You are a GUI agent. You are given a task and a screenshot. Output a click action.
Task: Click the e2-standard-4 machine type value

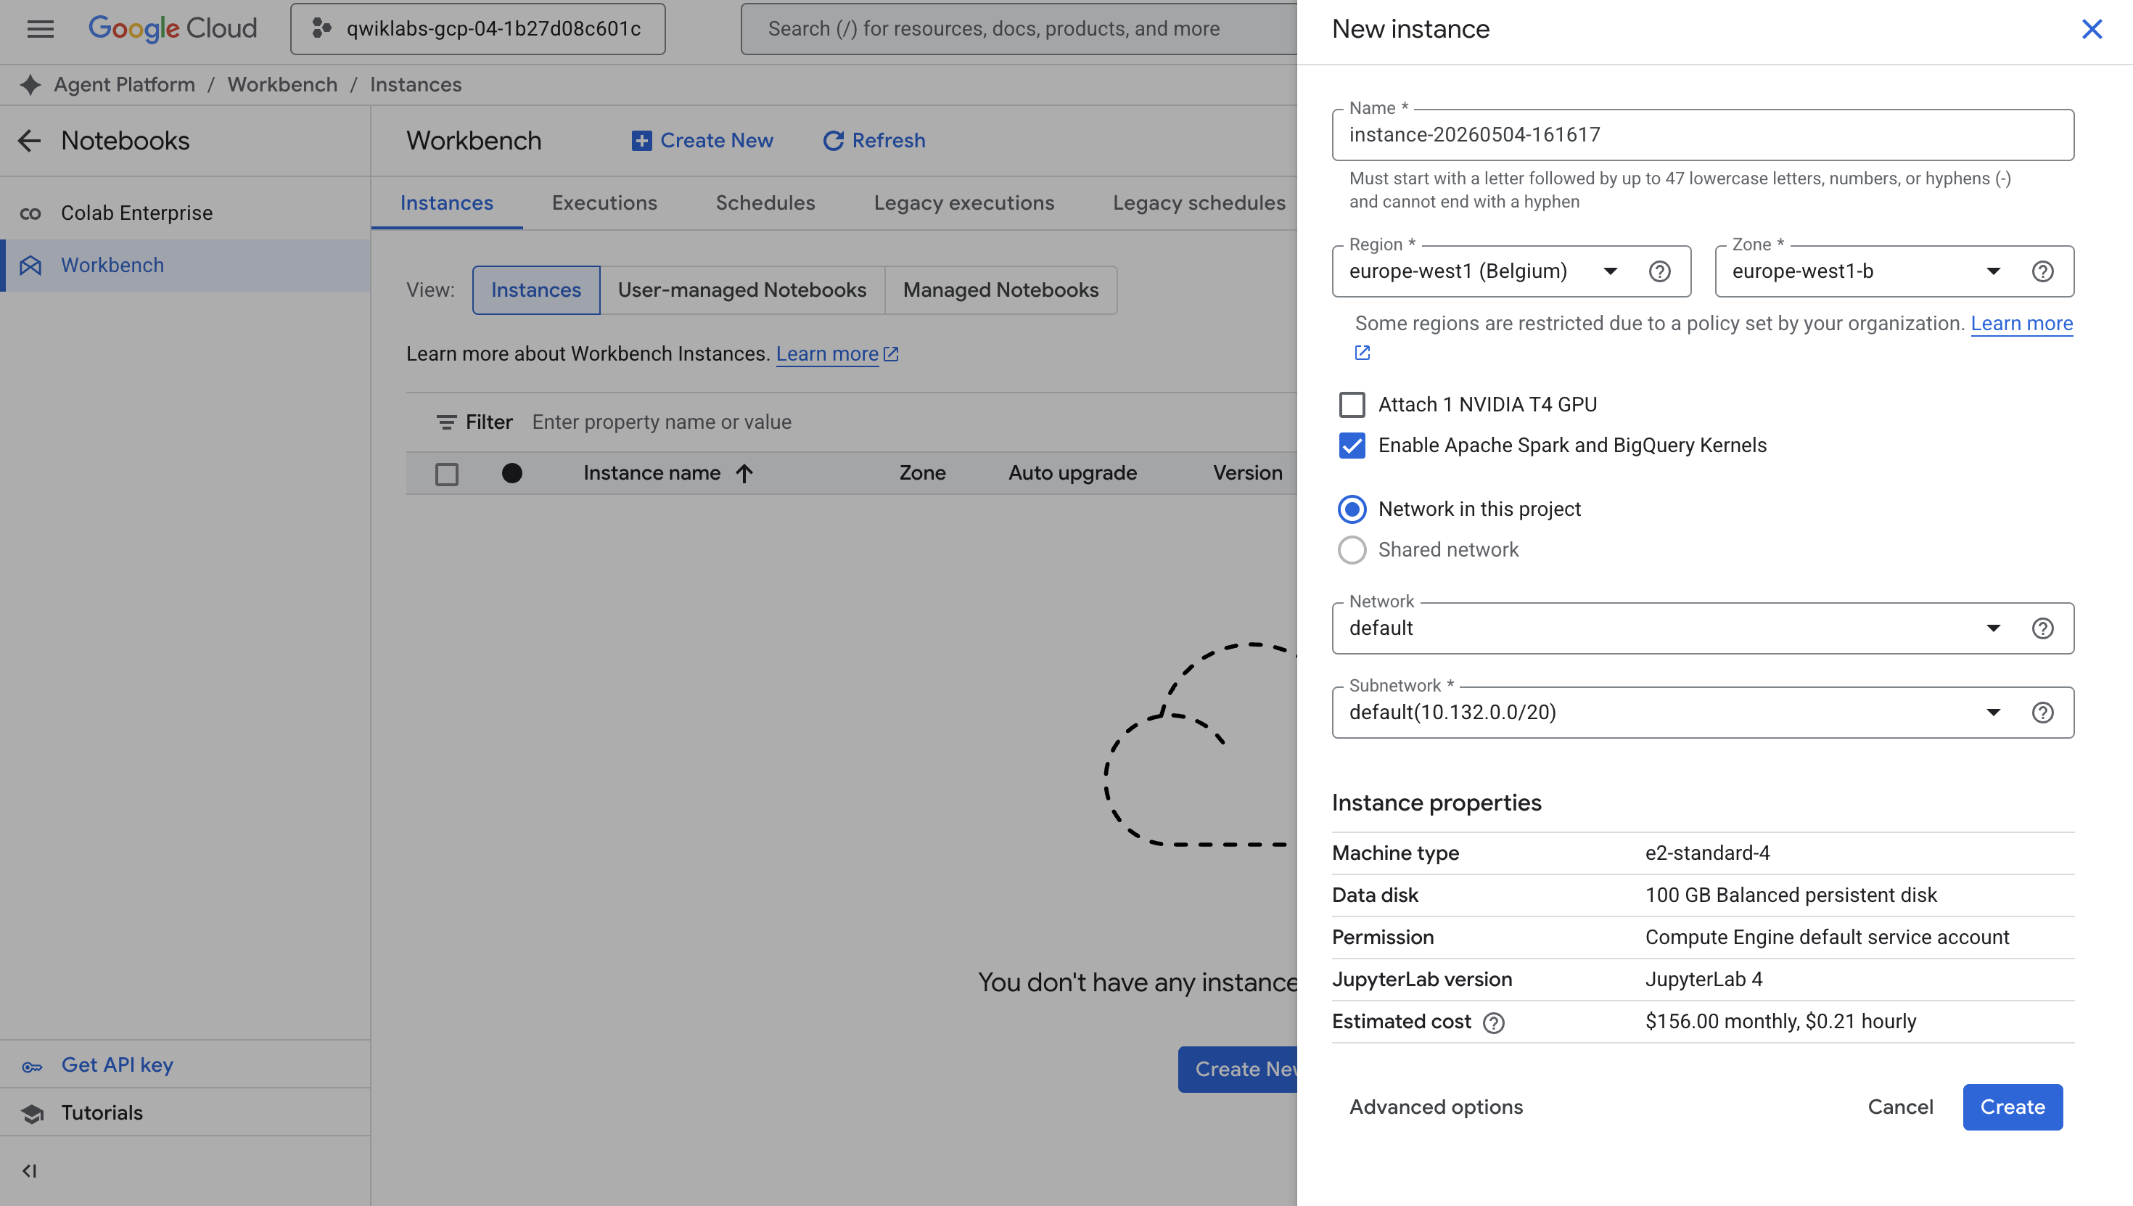point(1707,853)
